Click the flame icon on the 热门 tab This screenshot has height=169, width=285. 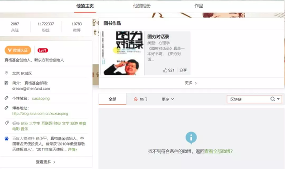click(x=136, y=99)
